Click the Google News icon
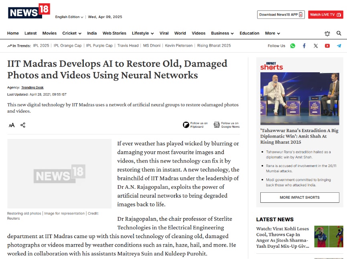The height and width of the screenshot is (259, 347). click(x=217, y=125)
